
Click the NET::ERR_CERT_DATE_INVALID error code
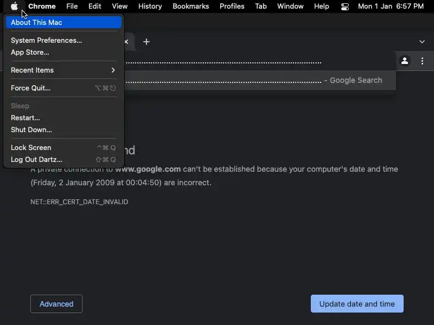click(79, 202)
